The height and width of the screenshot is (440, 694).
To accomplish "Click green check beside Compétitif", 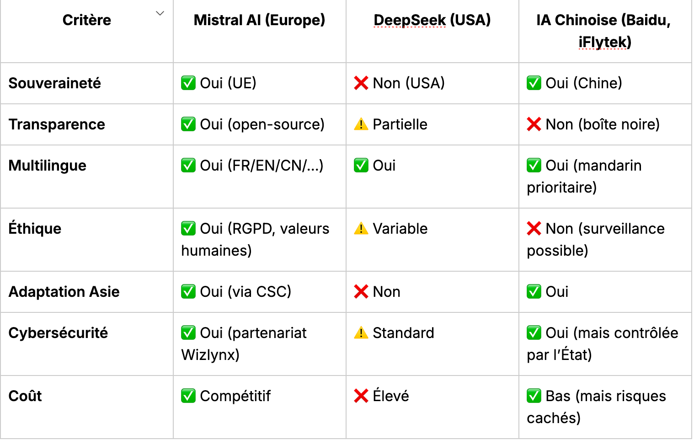I will click(x=188, y=396).
